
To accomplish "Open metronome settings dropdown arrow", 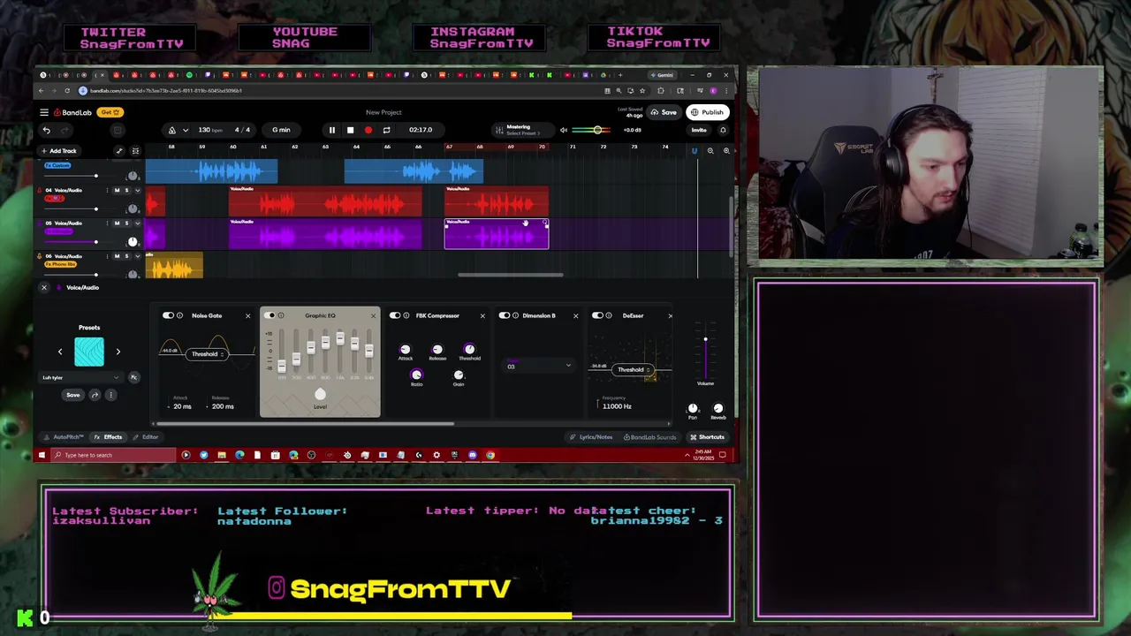I will 185,130.
